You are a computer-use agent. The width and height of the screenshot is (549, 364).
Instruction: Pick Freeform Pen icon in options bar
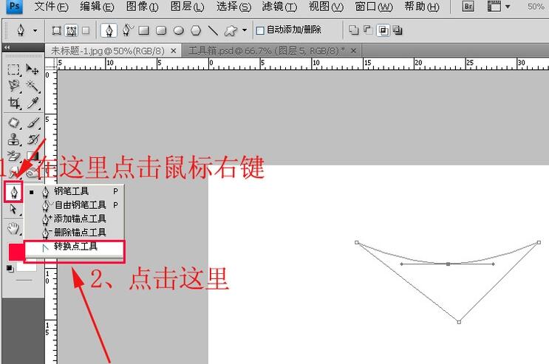pos(127,30)
